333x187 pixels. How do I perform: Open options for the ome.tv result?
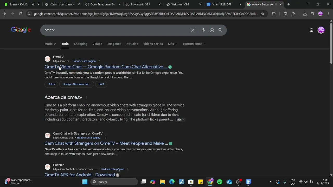(x=99, y=61)
